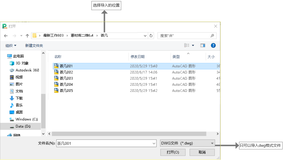This screenshot has height=160, width=285.
Task: Select Windows (C:) drive
Action: coord(24,119)
